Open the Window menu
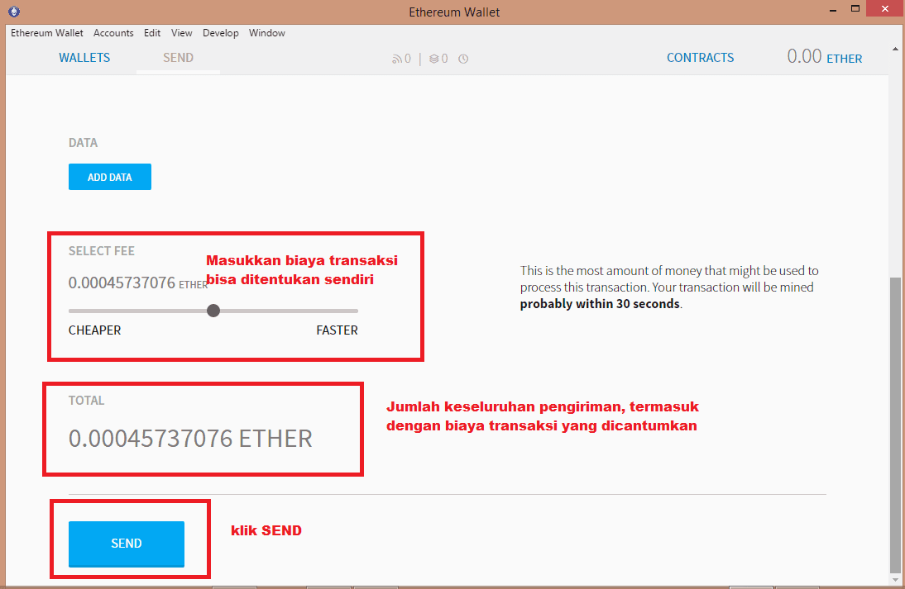 click(267, 33)
